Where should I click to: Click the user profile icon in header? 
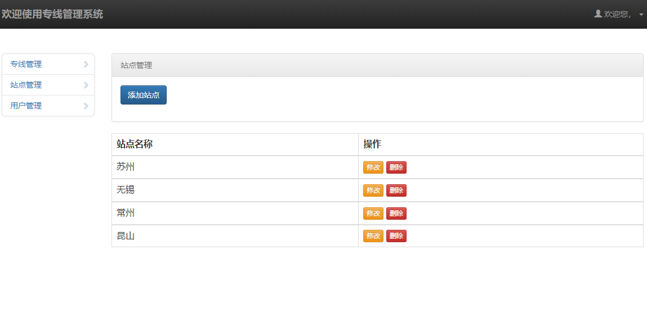(x=598, y=14)
